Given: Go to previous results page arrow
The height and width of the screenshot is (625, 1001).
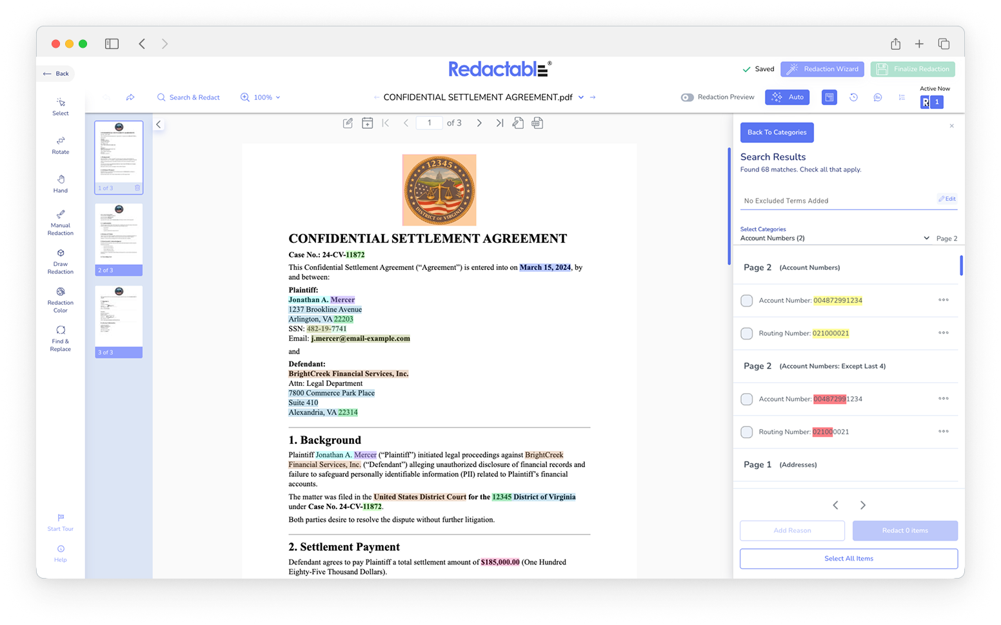Looking at the screenshot, I should [x=836, y=505].
